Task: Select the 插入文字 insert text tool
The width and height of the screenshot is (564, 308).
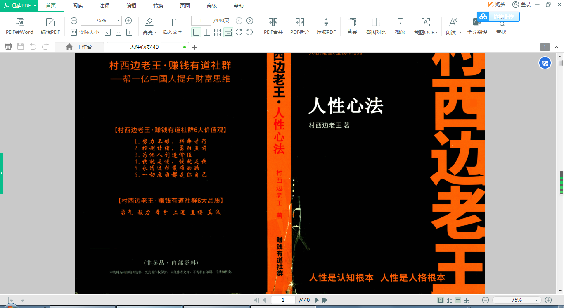Action: (173, 26)
